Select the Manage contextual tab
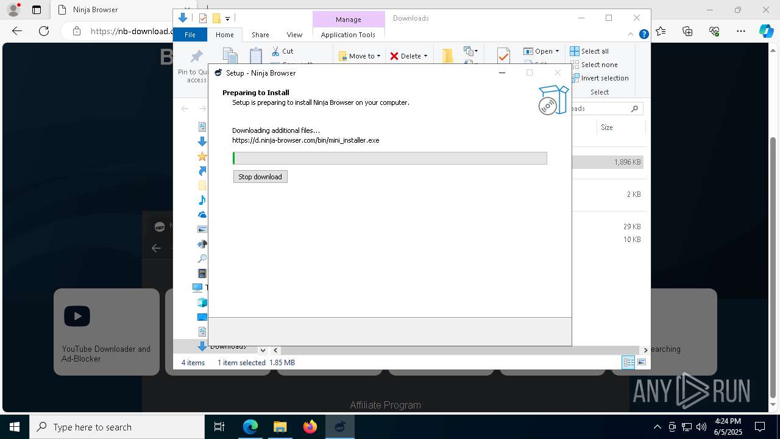Viewport: 780px width, 439px height. 349,20
